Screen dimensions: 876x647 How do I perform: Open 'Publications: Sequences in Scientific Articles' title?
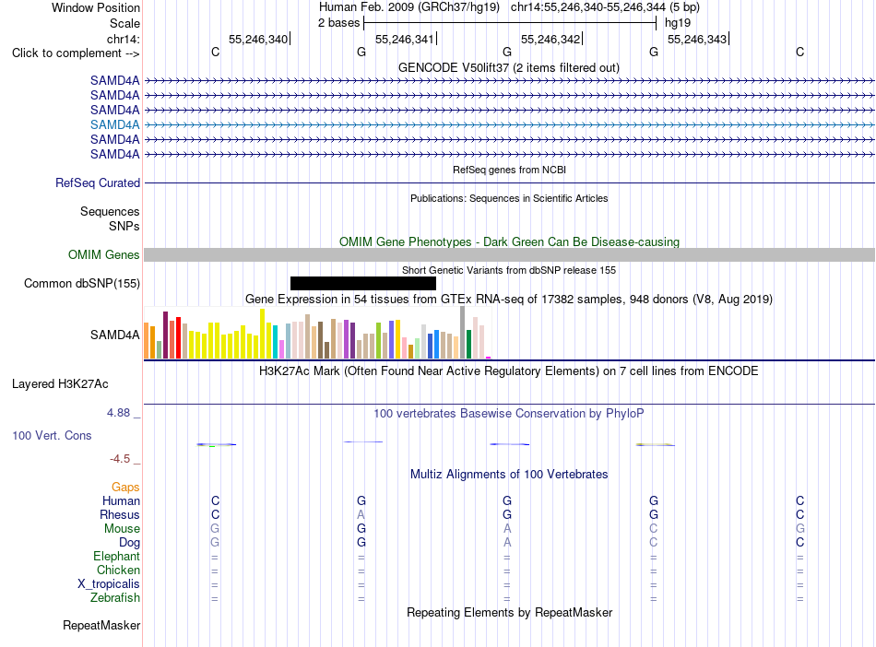point(509,198)
